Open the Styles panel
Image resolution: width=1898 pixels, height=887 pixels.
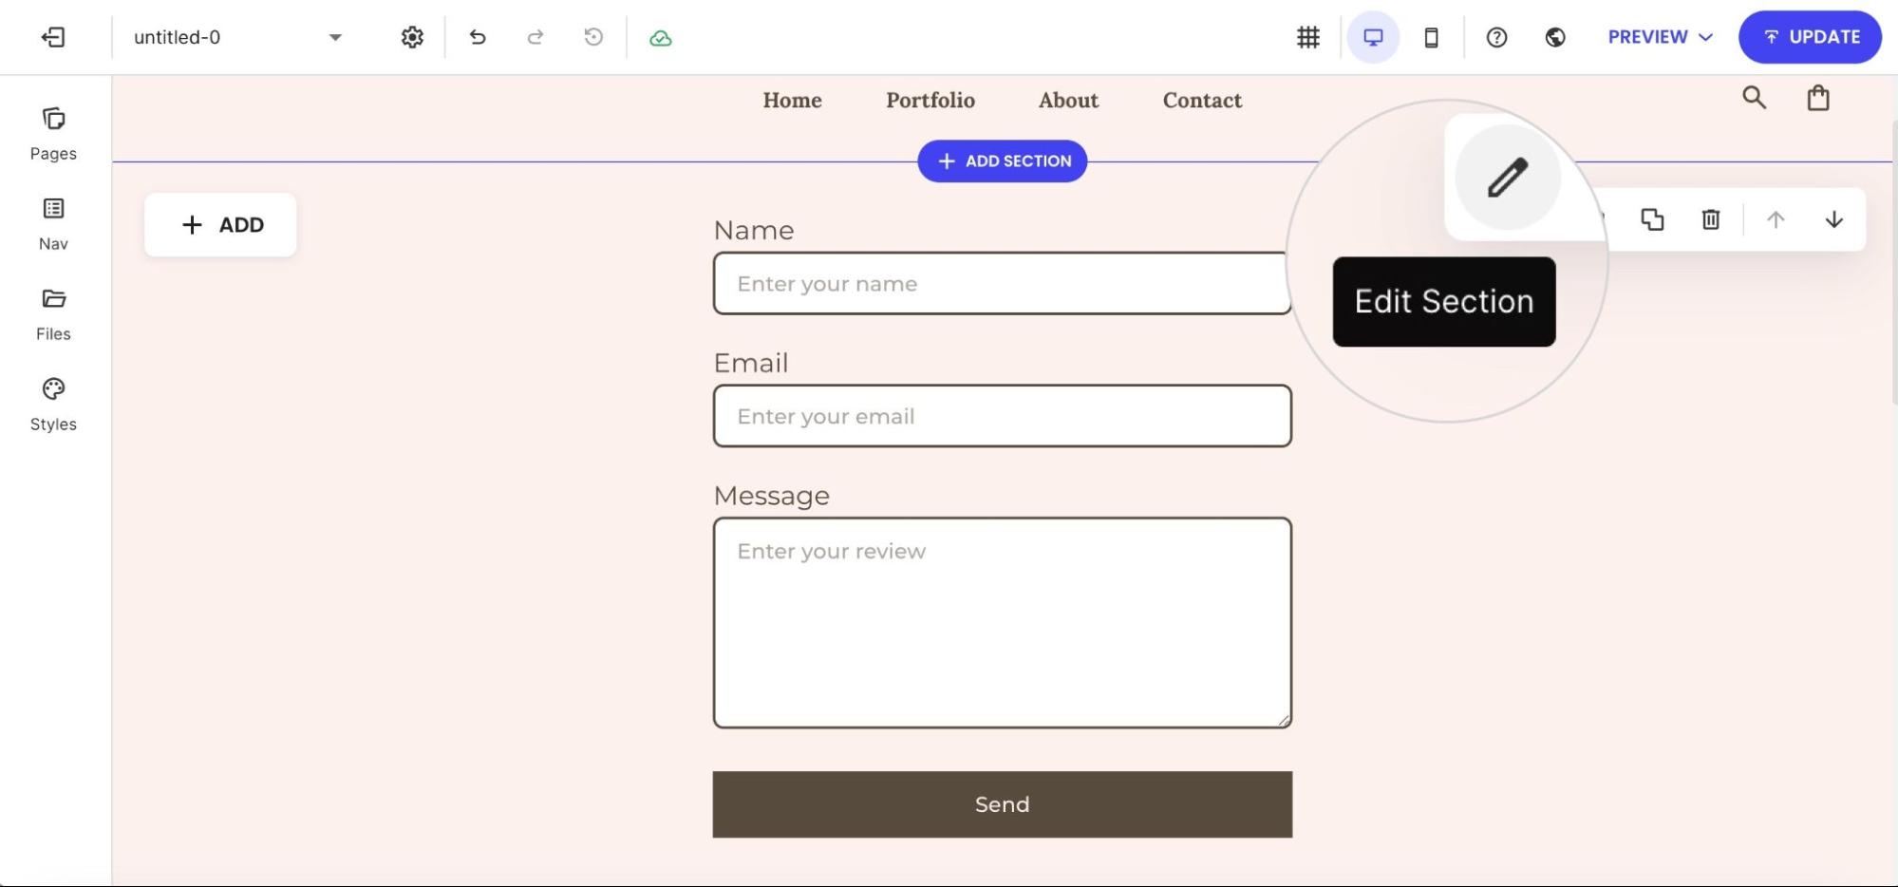pos(53,405)
